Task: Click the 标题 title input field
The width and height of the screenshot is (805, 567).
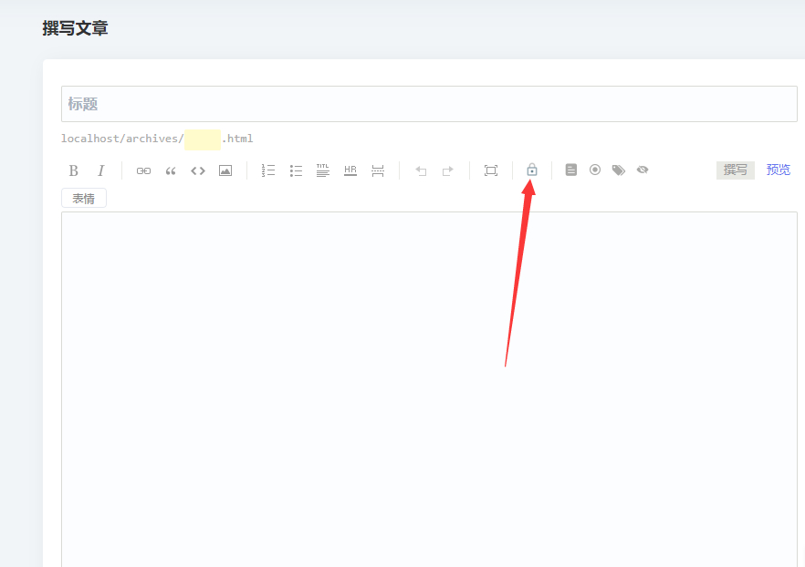Action: (429, 104)
